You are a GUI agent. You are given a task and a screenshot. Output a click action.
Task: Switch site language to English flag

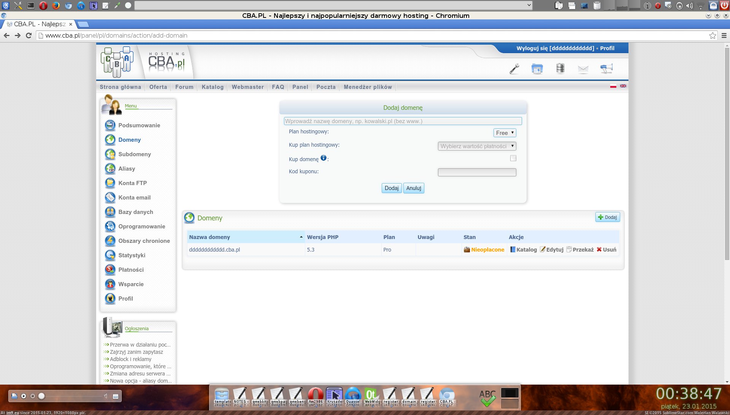click(623, 86)
